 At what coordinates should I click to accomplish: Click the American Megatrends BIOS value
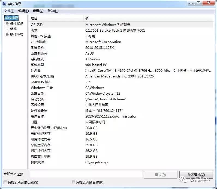point(119,76)
